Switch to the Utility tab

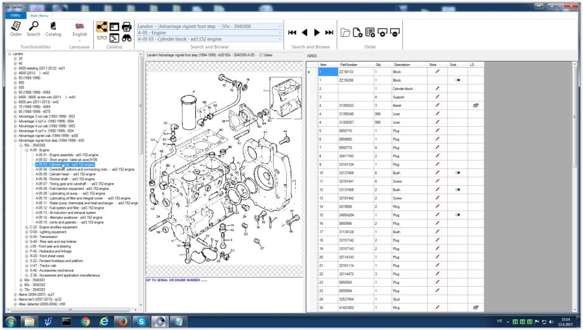pos(14,15)
